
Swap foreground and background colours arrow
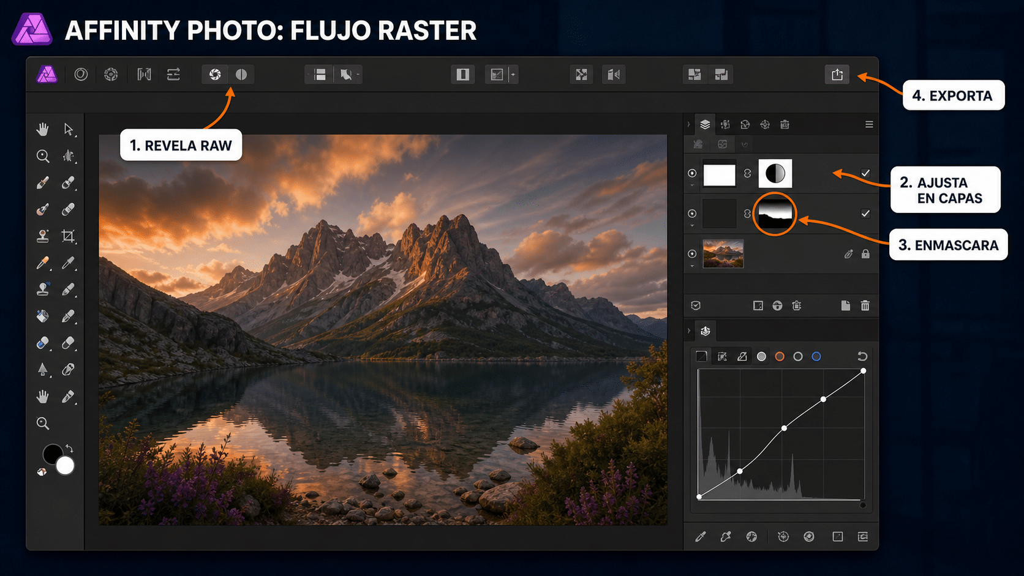[69, 449]
